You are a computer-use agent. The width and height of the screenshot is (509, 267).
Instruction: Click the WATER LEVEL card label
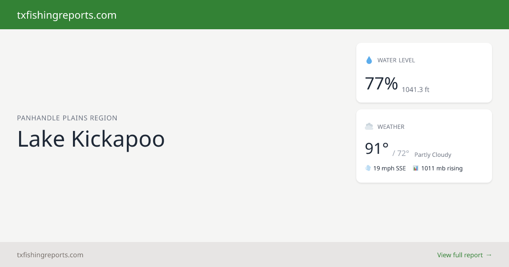tap(396, 60)
